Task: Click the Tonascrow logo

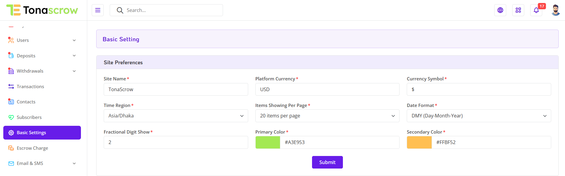Action: pos(42,10)
